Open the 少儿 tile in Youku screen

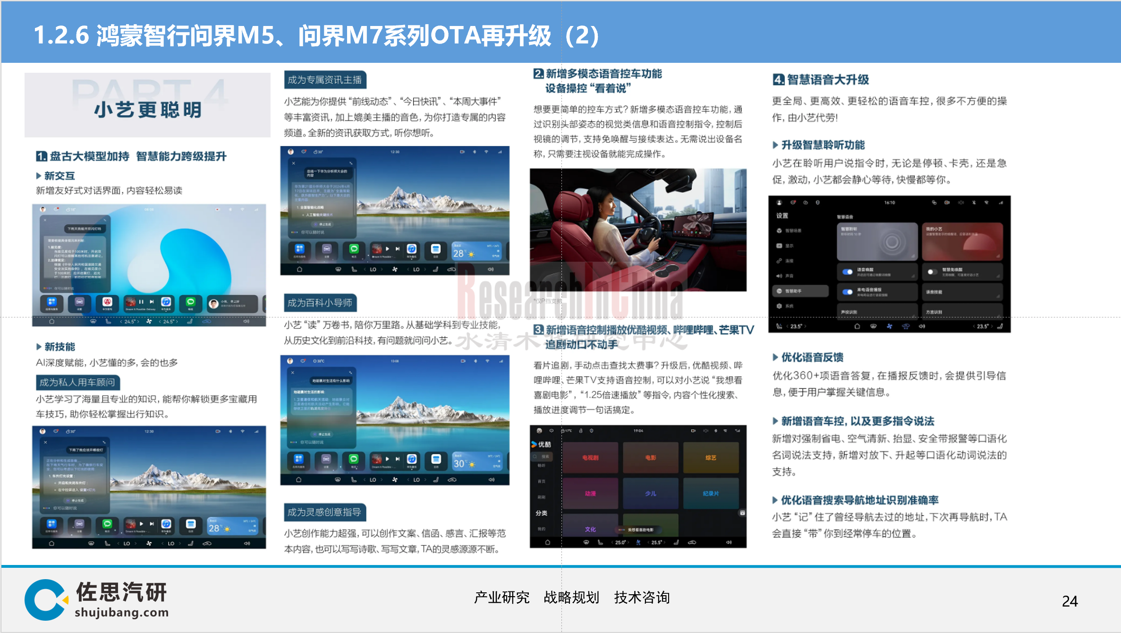click(651, 493)
